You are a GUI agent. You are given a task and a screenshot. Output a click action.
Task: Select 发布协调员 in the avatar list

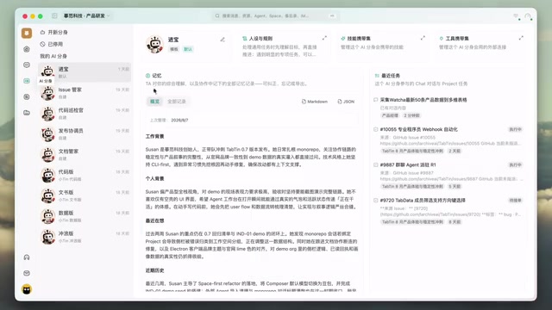[85, 134]
